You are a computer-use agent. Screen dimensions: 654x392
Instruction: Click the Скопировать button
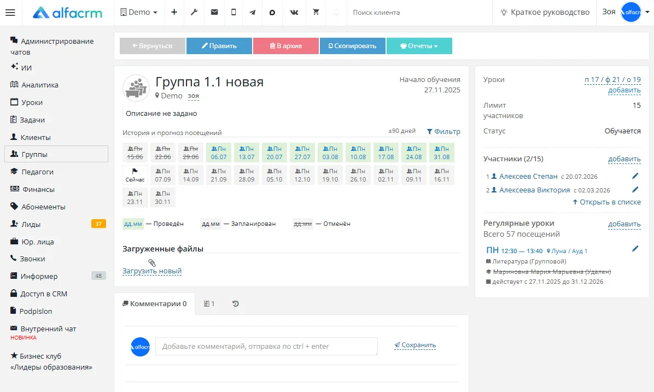[x=353, y=46]
